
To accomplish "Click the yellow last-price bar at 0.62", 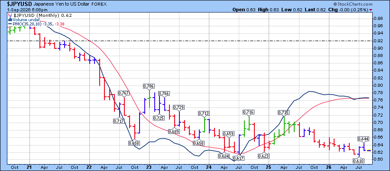I will (x=369, y=150).
